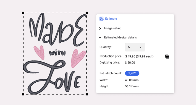196x105 pixels.
Task: Select the bottom-right selection handle
Action: [x=87, y=94]
